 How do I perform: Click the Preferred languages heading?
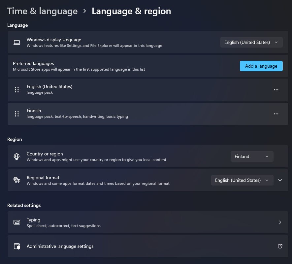33,64
